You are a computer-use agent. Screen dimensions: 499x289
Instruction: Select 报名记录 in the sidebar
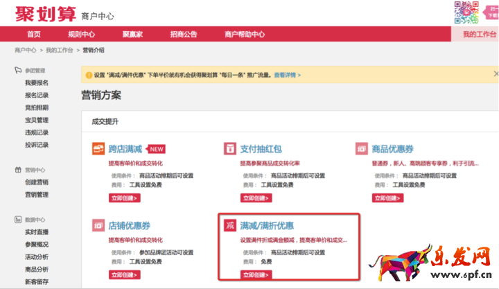tap(37, 95)
